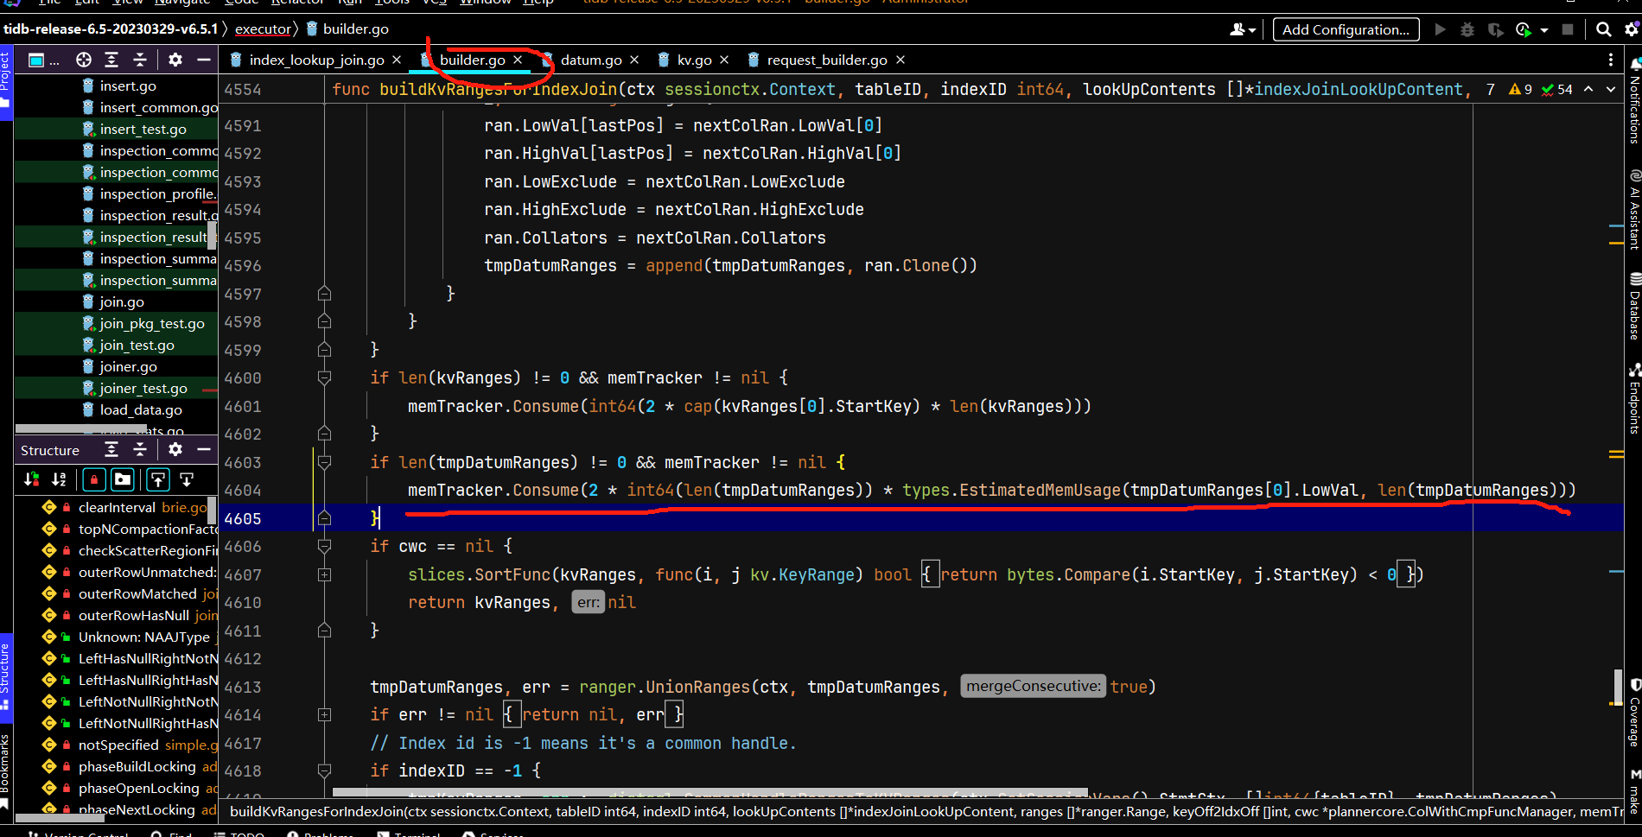The width and height of the screenshot is (1642, 837).
Task: Open the code-with-me user dropdown
Action: coord(1242,29)
